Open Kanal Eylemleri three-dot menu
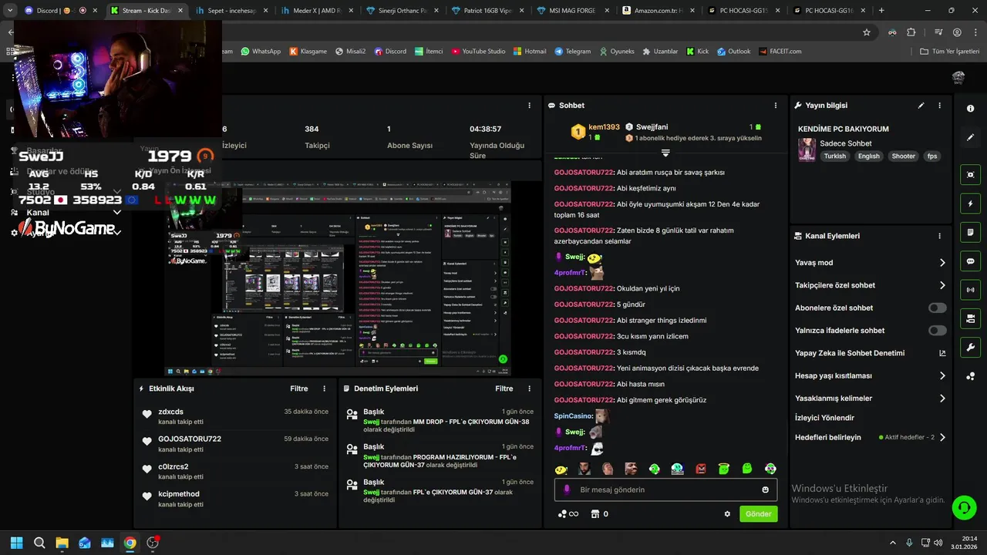987x555 pixels. coord(939,236)
